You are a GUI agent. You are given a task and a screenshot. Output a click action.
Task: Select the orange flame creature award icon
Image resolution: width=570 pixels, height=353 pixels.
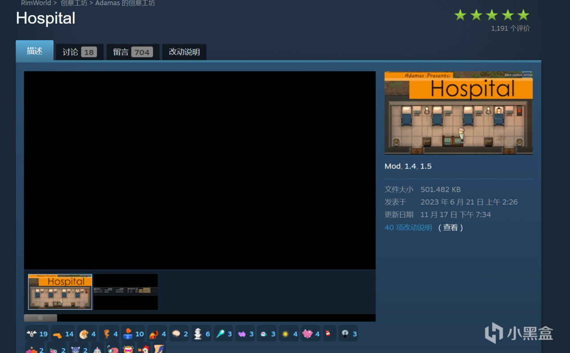(110, 333)
